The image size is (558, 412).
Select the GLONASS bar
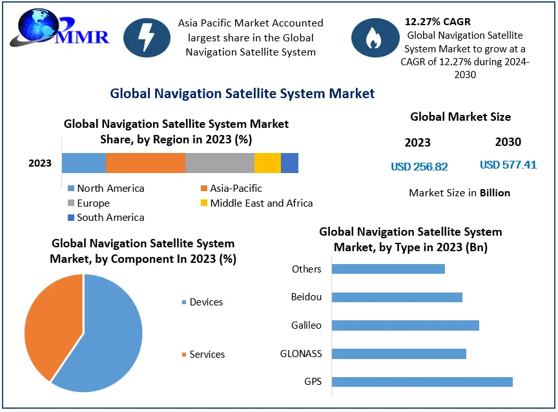(x=398, y=354)
